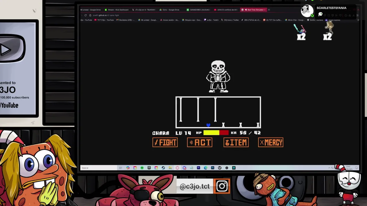Image resolution: width=367 pixels, height=206 pixels.
Task: Click the Sans skeleton character
Action: (x=218, y=76)
